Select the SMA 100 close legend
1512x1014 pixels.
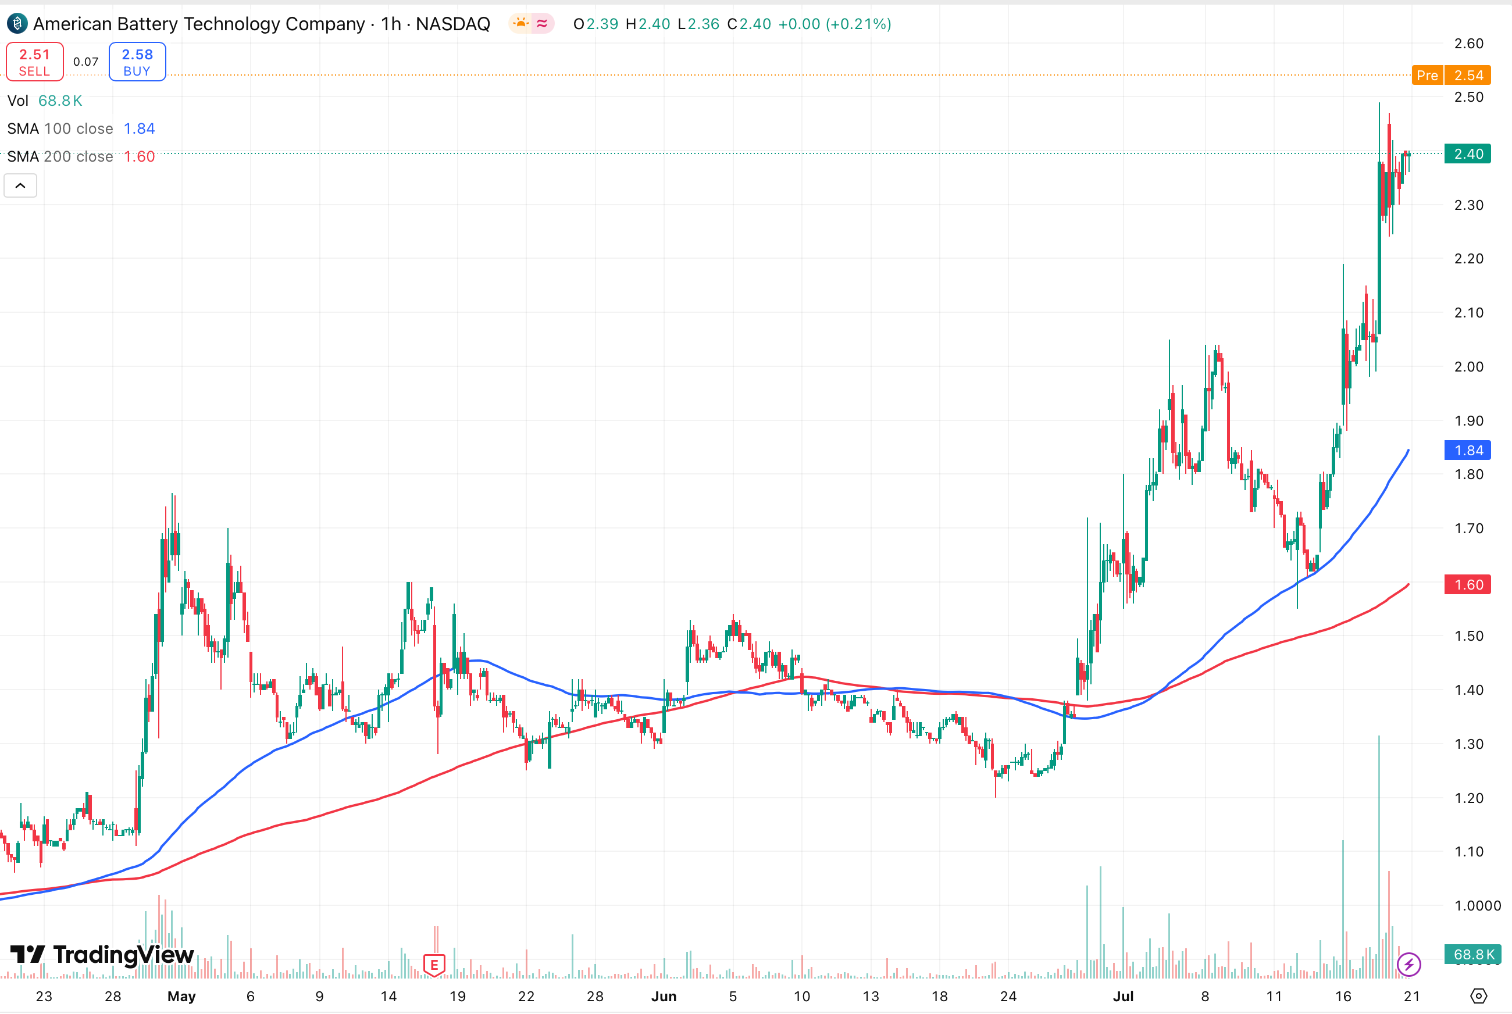pyautogui.click(x=60, y=128)
